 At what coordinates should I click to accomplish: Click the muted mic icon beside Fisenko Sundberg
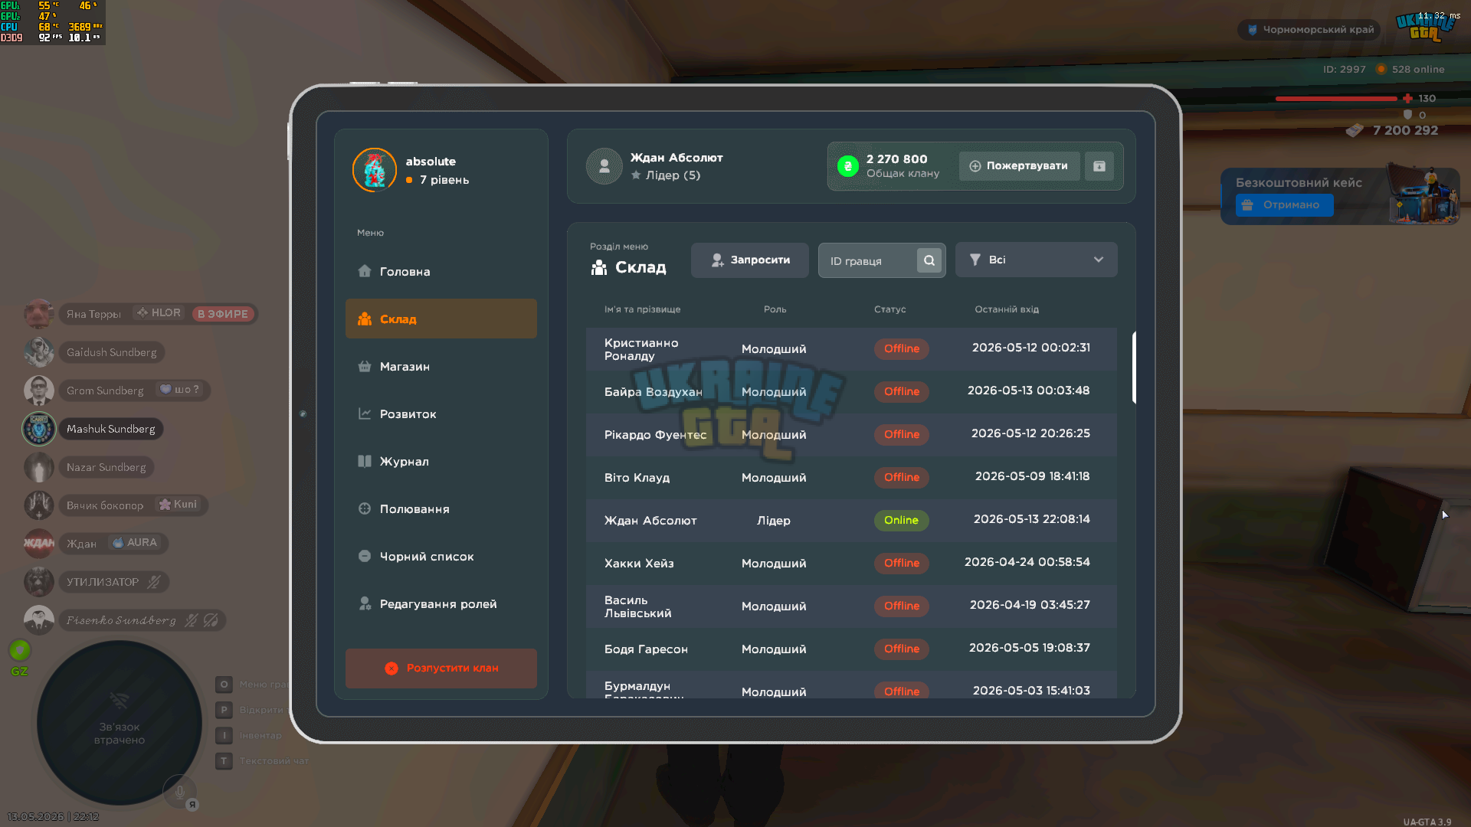point(192,620)
